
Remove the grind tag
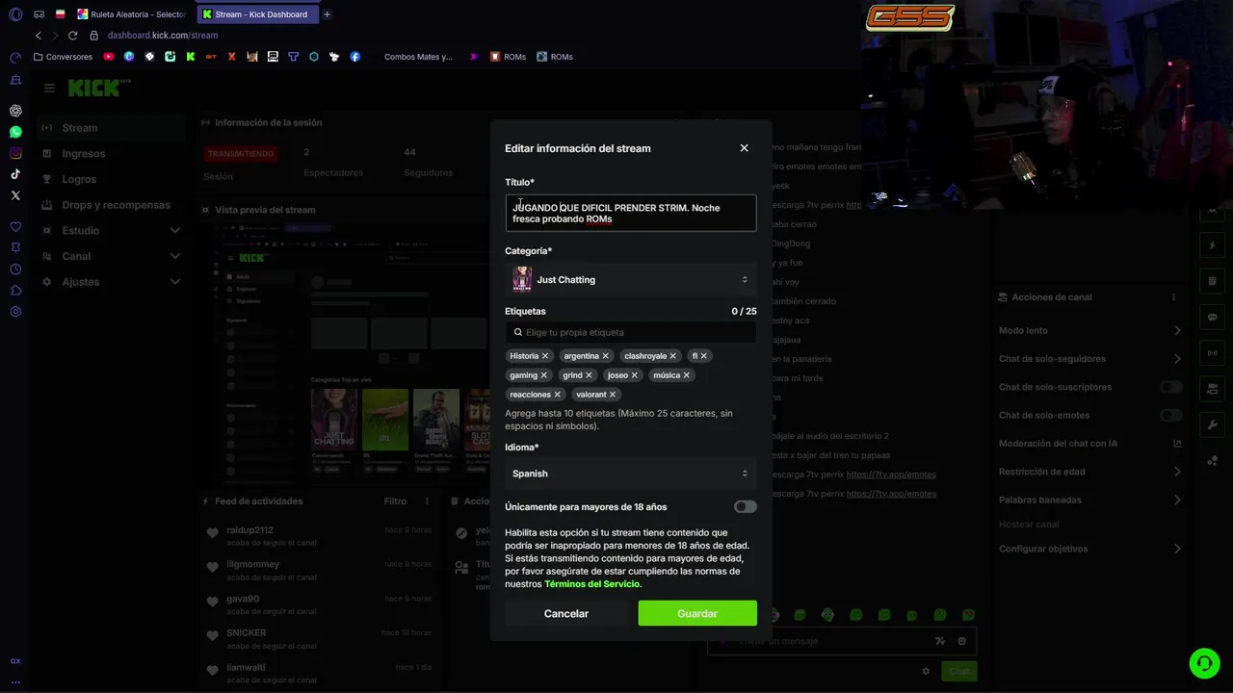[589, 375]
